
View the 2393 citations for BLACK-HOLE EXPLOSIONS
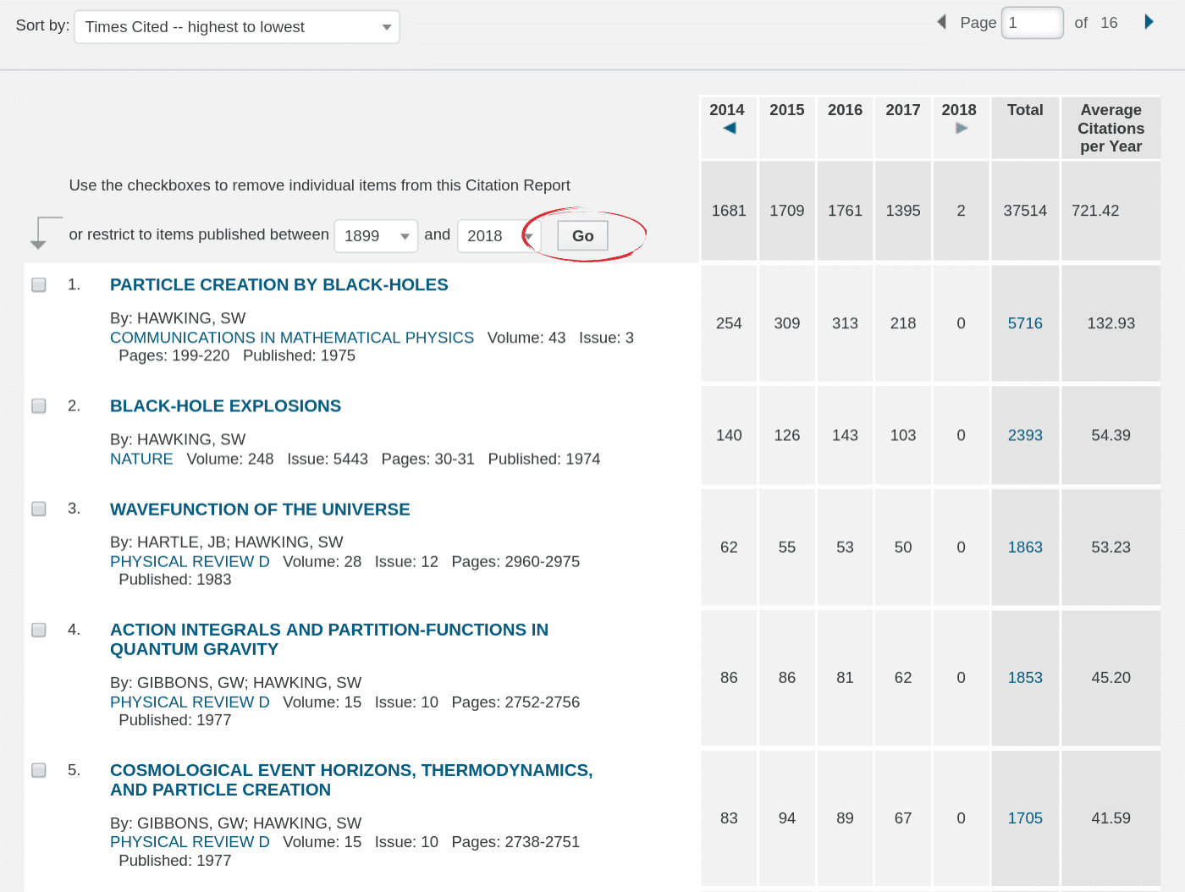pos(1025,435)
